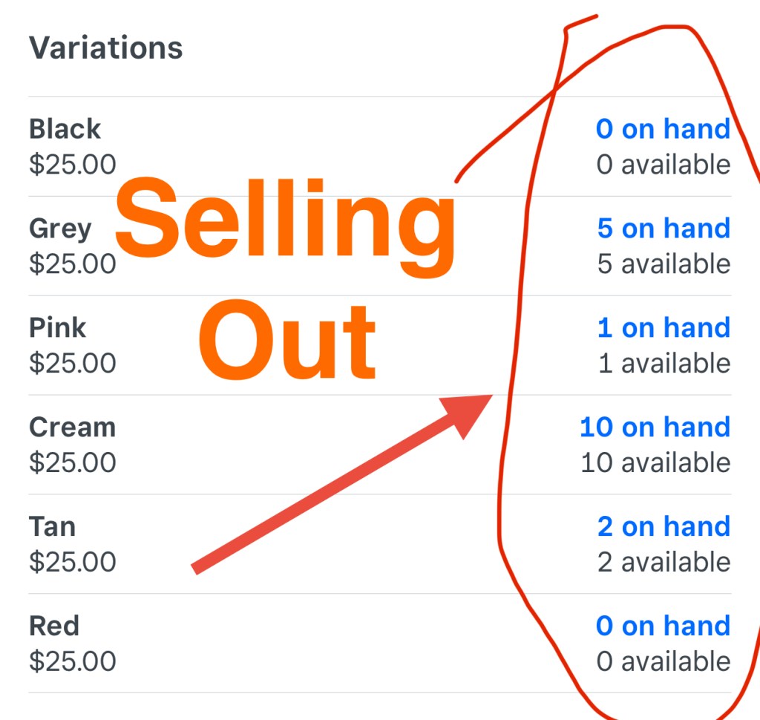Select Tan's "2 on hand" link

point(664,527)
